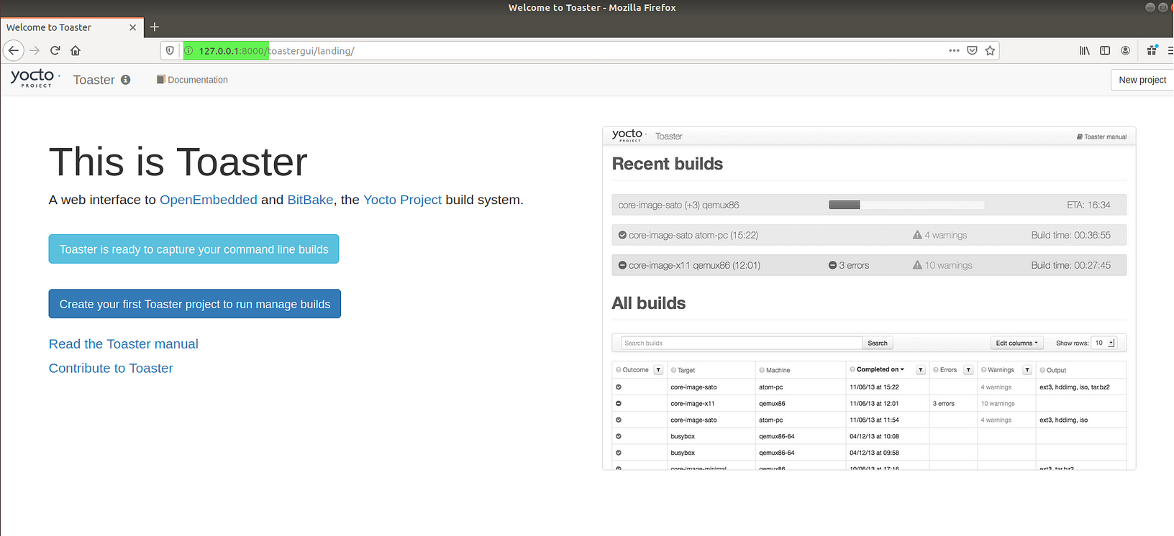Screen dimensions: 1174x536
Task: Click the Toaster builds screenshot preview
Action: [869, 298]
